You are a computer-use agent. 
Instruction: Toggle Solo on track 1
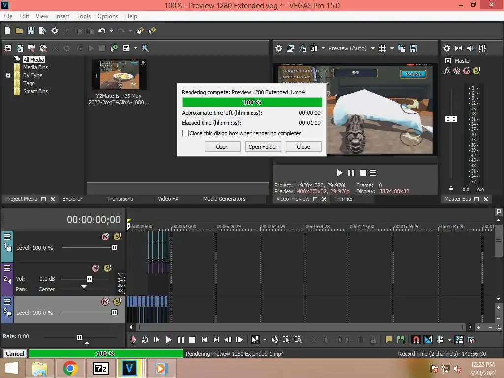coord(117,237)
